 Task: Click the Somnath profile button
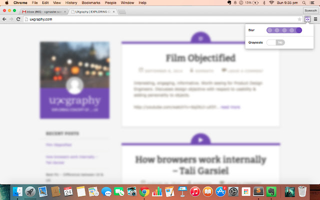310,10
